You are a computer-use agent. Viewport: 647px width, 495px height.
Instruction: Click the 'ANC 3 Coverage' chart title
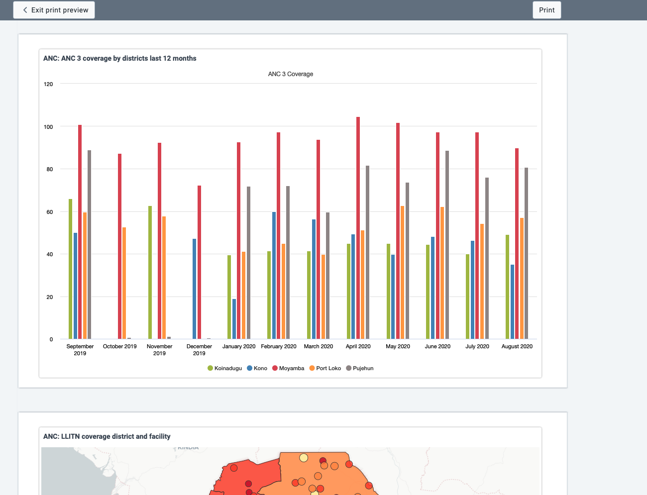[x=291, y=74]
